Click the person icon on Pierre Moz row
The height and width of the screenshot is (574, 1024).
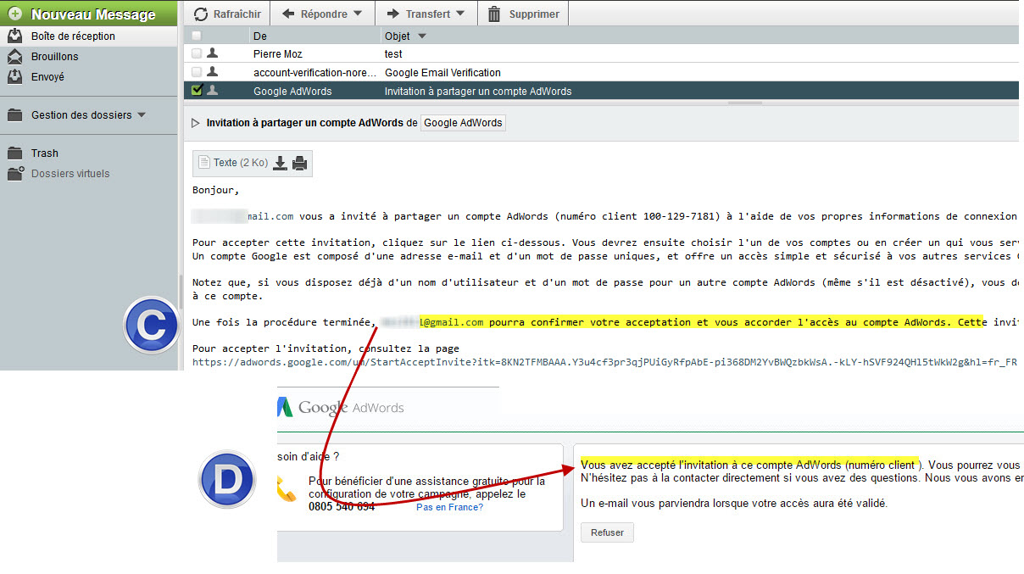click(x=212, y=53)
